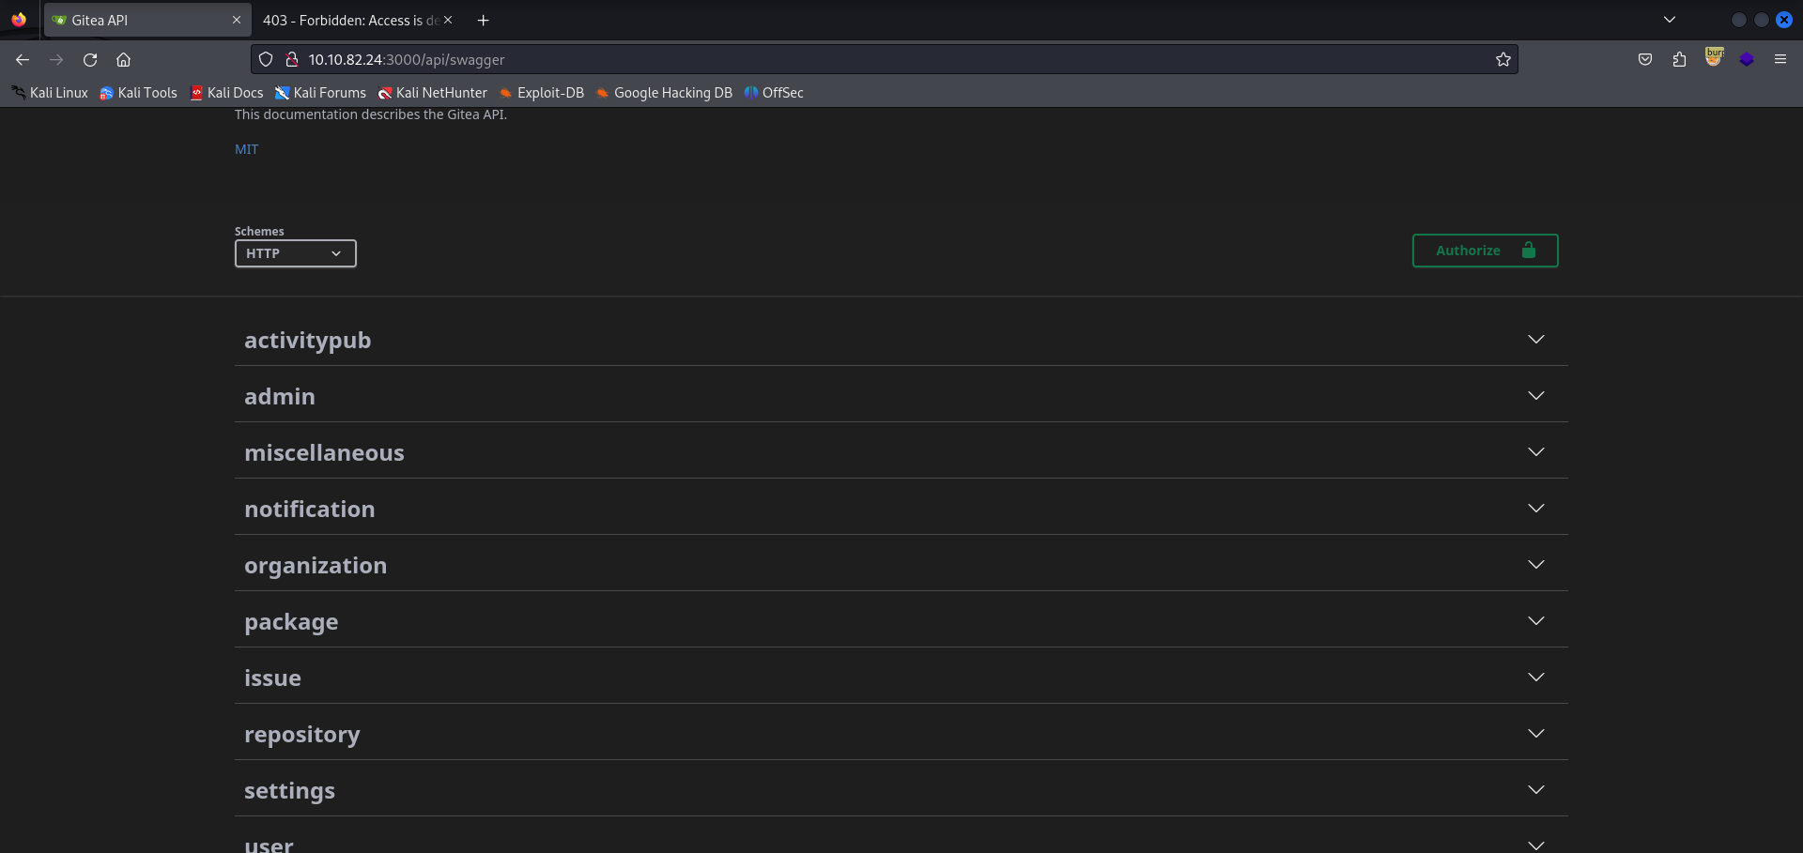This screenshot has height=853, width=1803.
Task: Open the Schemes HTTP dropdown
Action: [x=295, y=253]
